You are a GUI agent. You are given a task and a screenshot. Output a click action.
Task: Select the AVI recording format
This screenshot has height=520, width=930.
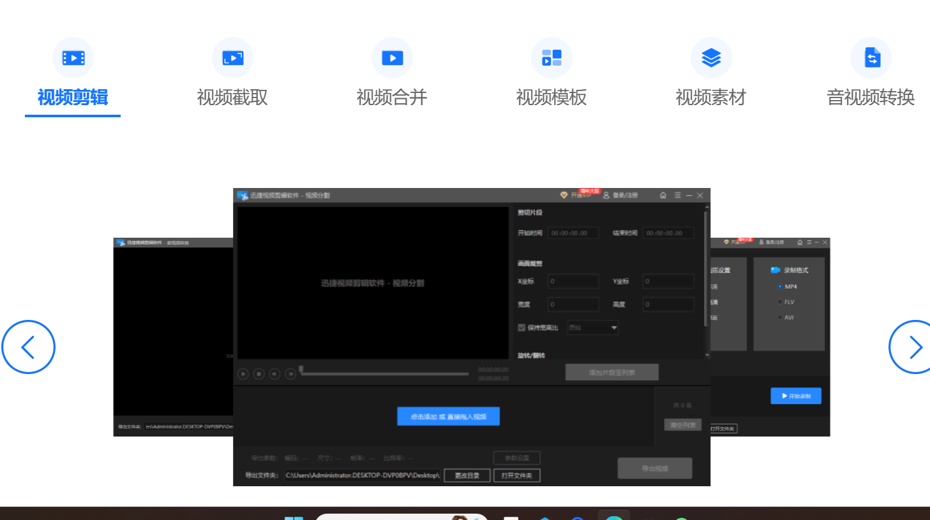coord(780,317)
